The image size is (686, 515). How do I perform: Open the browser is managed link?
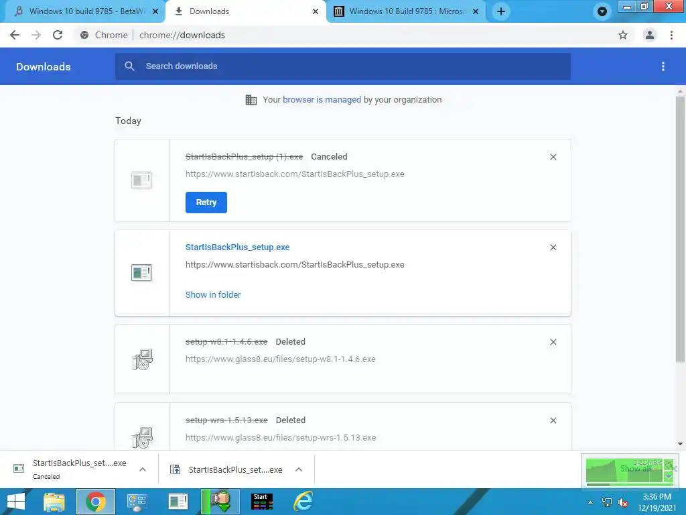click(322, 99)
